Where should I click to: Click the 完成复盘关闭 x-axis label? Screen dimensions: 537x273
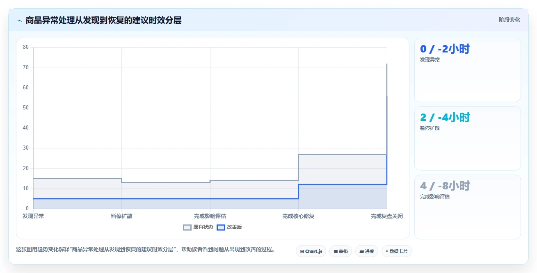[387, 216]
